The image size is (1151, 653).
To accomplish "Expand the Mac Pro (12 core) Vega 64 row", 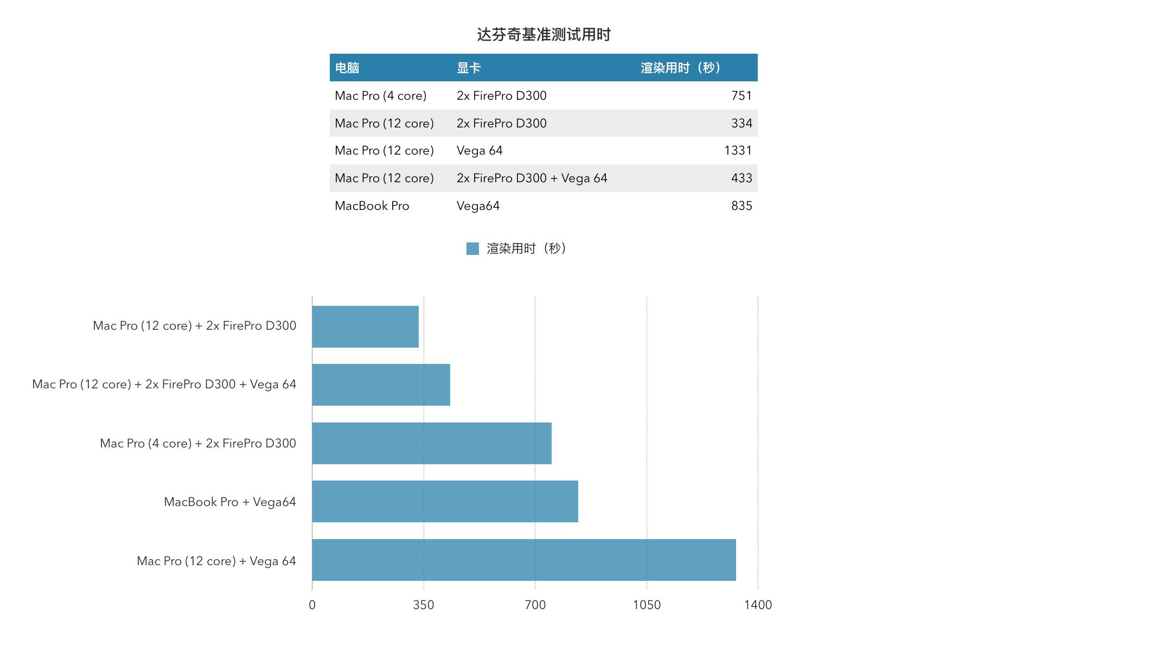I will tap(385, 150).
